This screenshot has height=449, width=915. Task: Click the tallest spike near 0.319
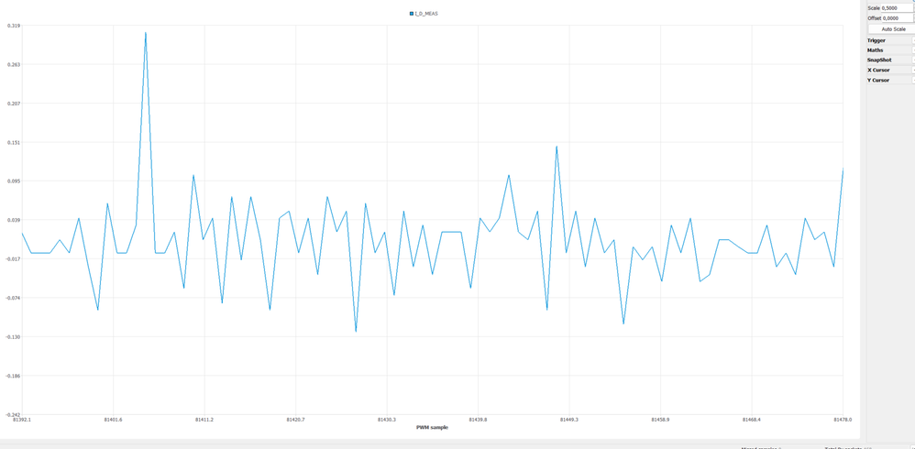coord(145,33)
